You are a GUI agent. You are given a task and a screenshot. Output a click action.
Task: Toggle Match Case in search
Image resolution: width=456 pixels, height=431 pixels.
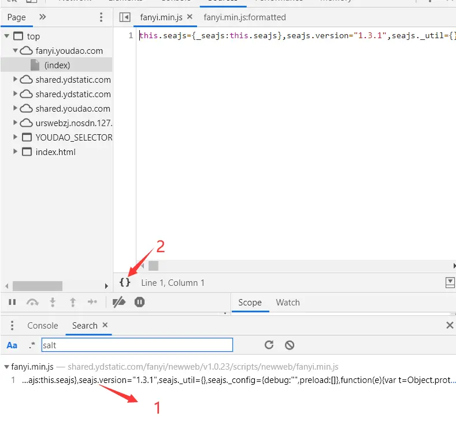12,345
